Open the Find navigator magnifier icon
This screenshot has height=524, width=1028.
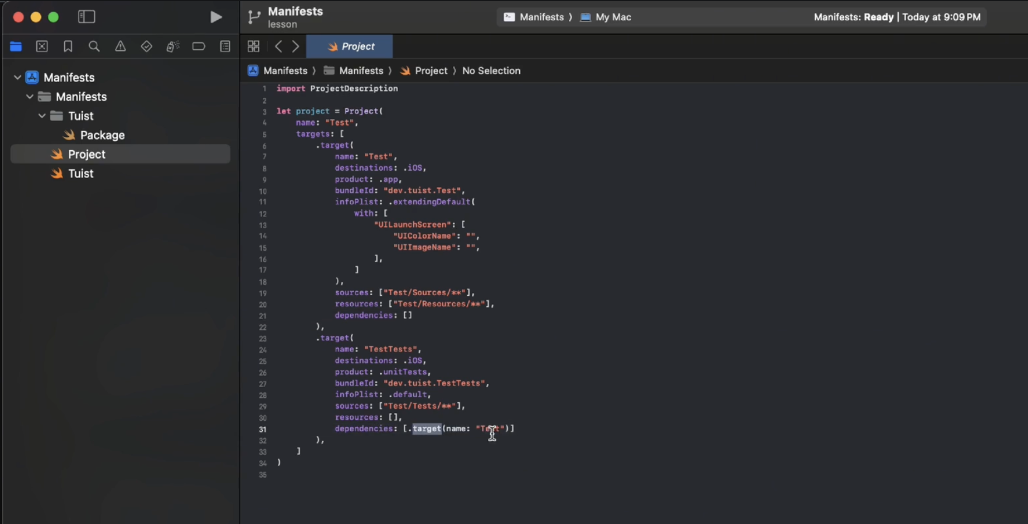point(94,47)
